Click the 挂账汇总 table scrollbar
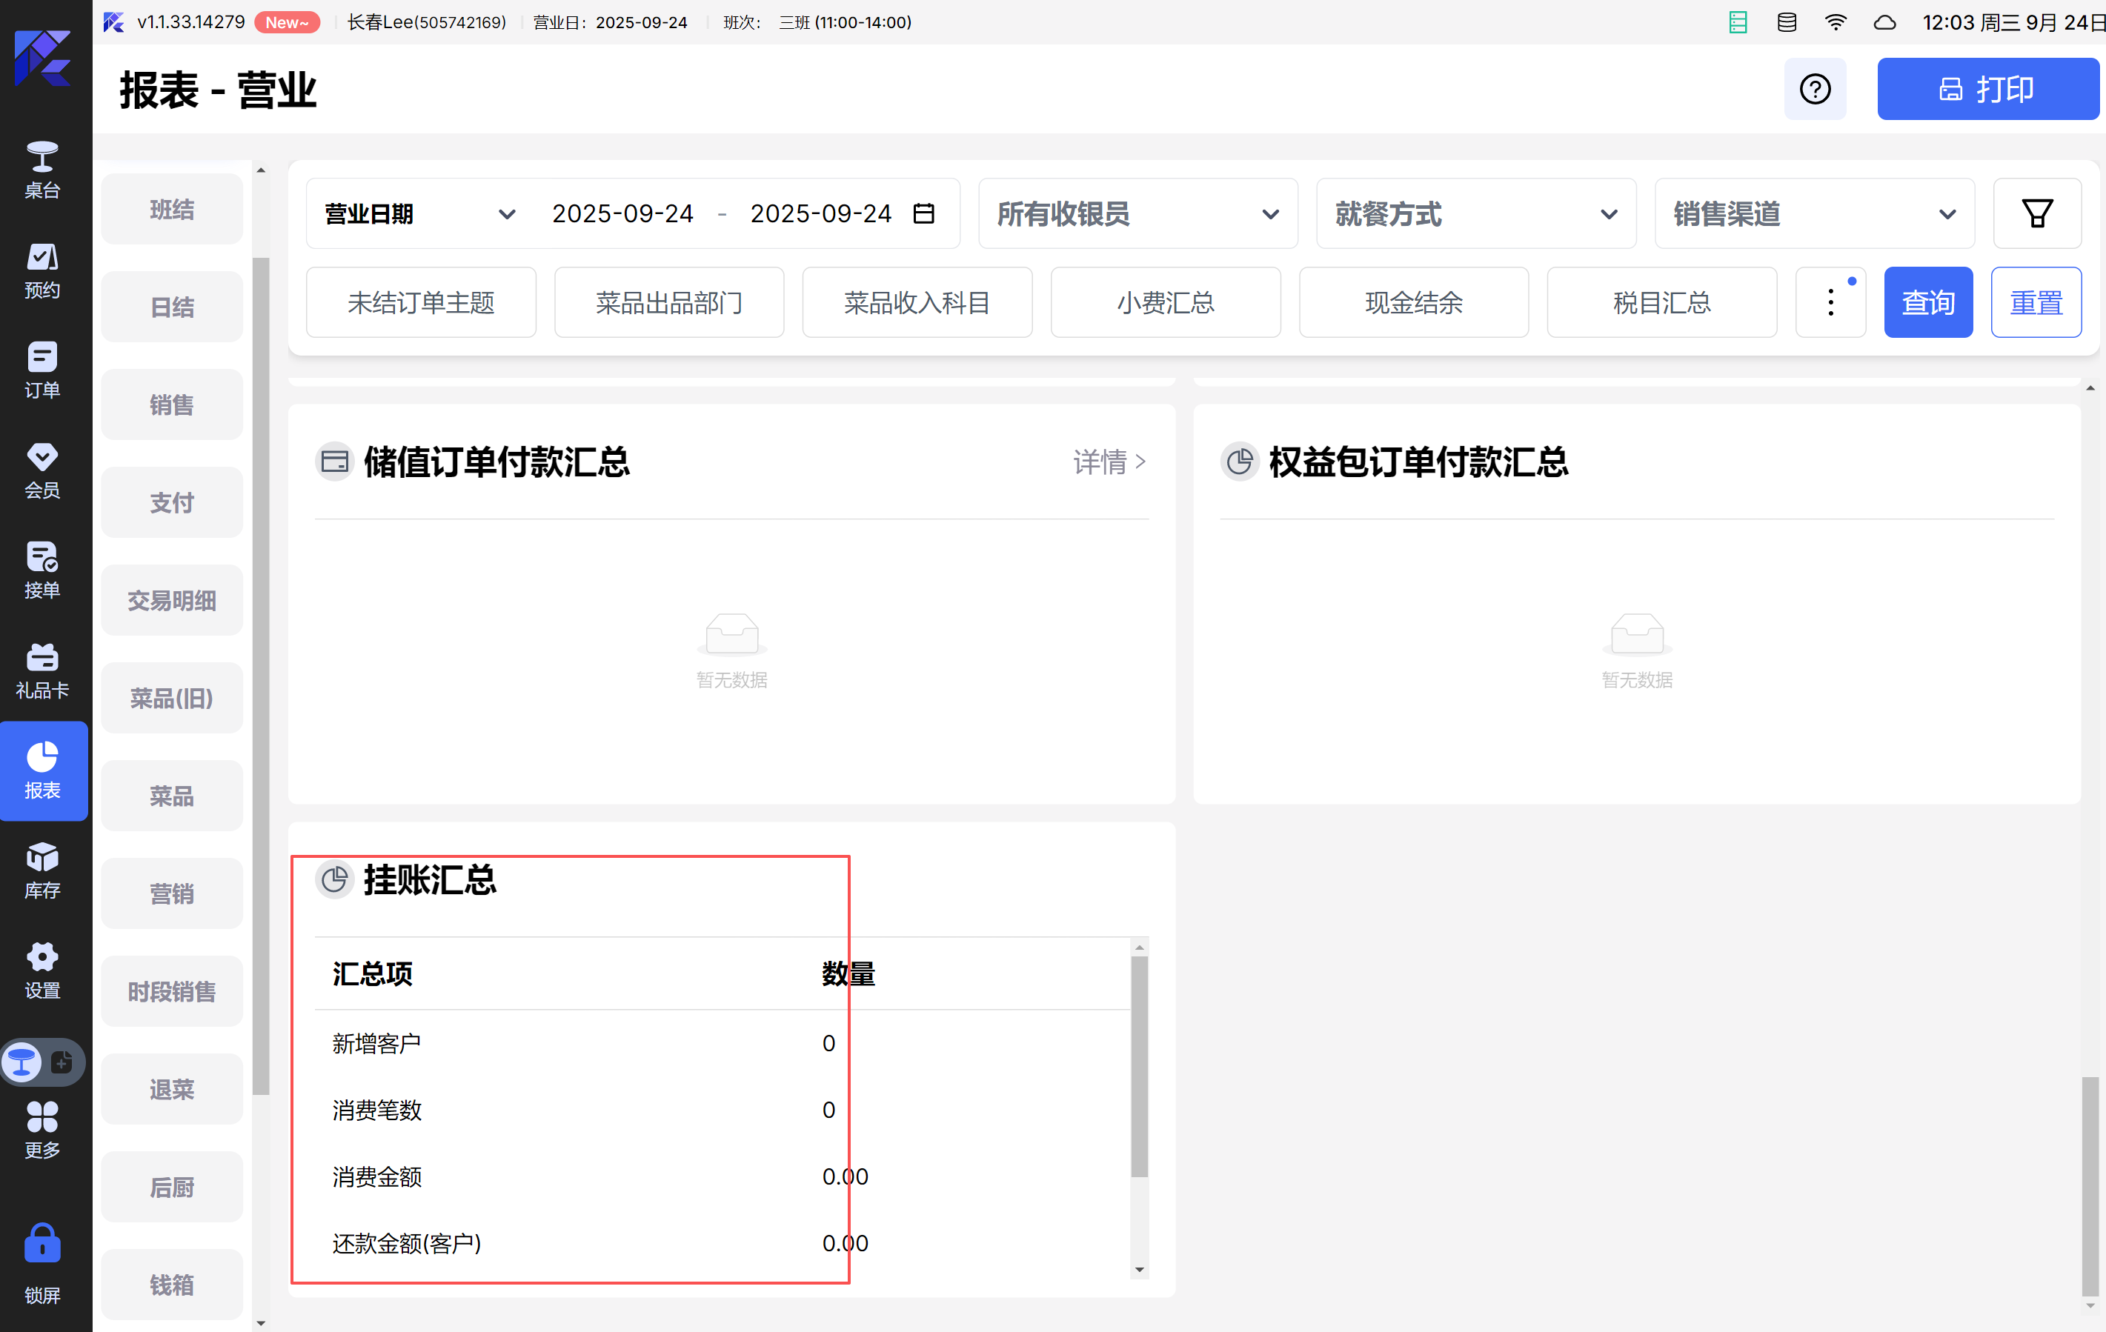This screenshot has width=2106, height=1332. click(1139, 1065)
